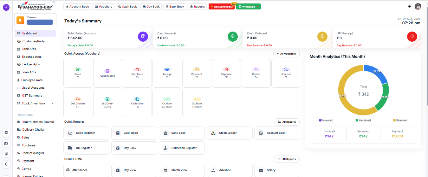Click the Ask SahayogAI button

point(221,7)
